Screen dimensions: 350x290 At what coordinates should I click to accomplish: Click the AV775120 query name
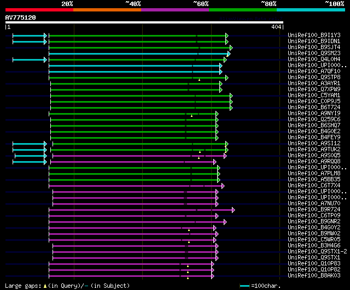tap(21, 17)
